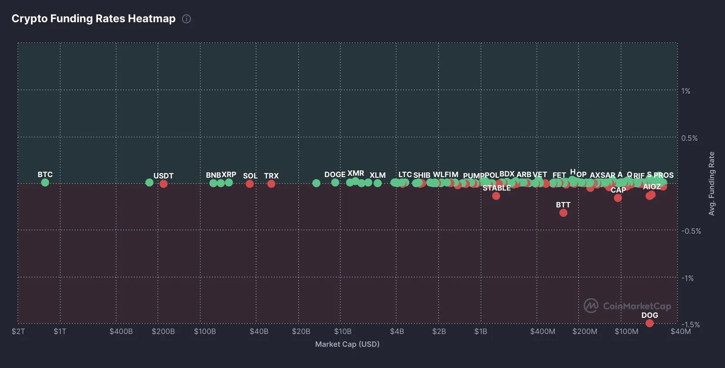
Task: Click the 1% funding rate axis label
Action: pyautogui.click(x=686, y=91)
